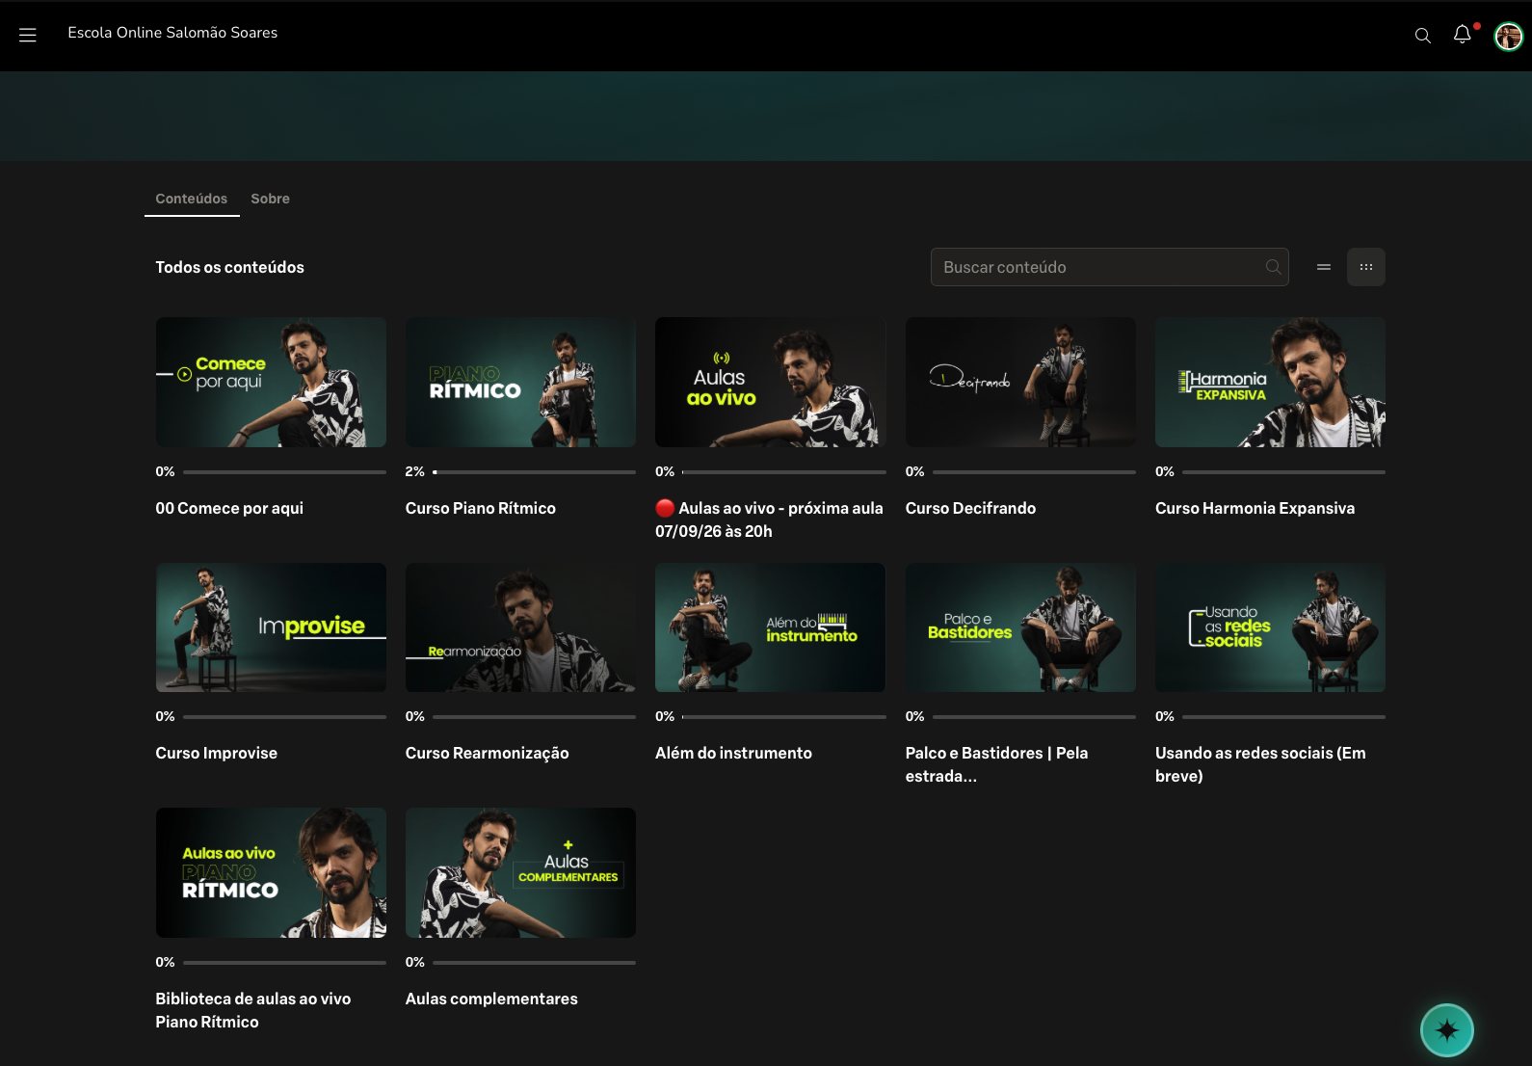Switch to the Sobre tab
The width and height of the screenshot is (1532, 1066).
[x=270, y=199]
